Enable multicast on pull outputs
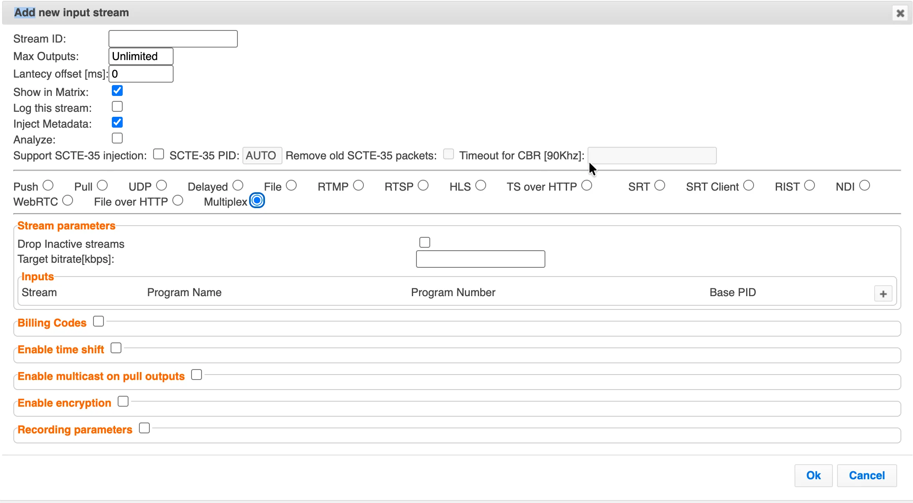The height and width of the screenshot is (503, 913). tap(197, 375)
